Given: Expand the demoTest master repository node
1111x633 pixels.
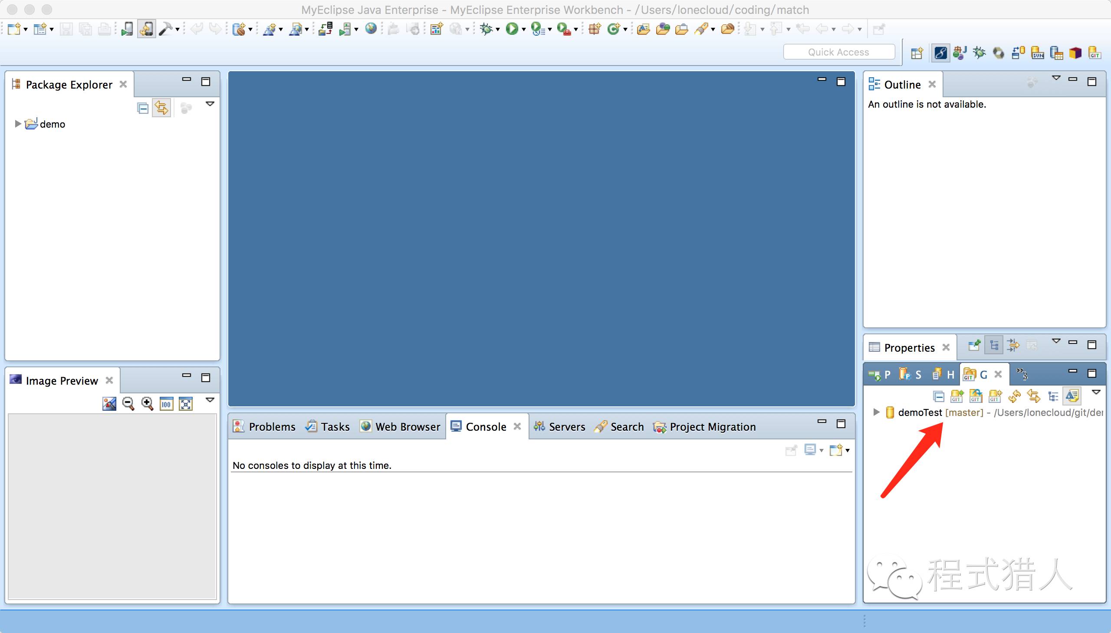Looking at the screenshot, I should click(x=876, y=412).
